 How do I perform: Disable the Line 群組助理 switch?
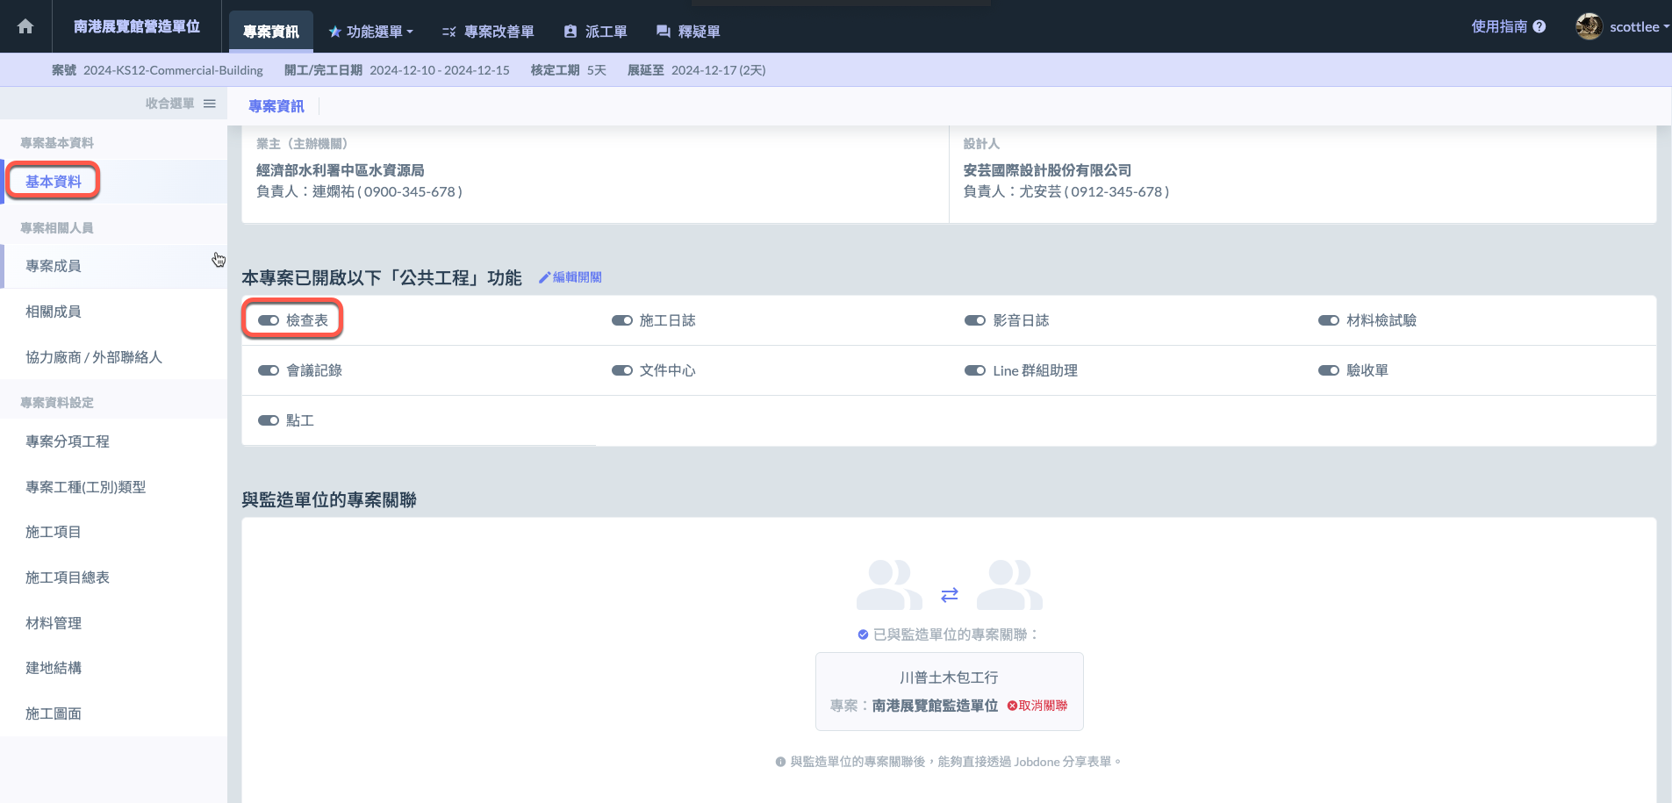point(975,370)
